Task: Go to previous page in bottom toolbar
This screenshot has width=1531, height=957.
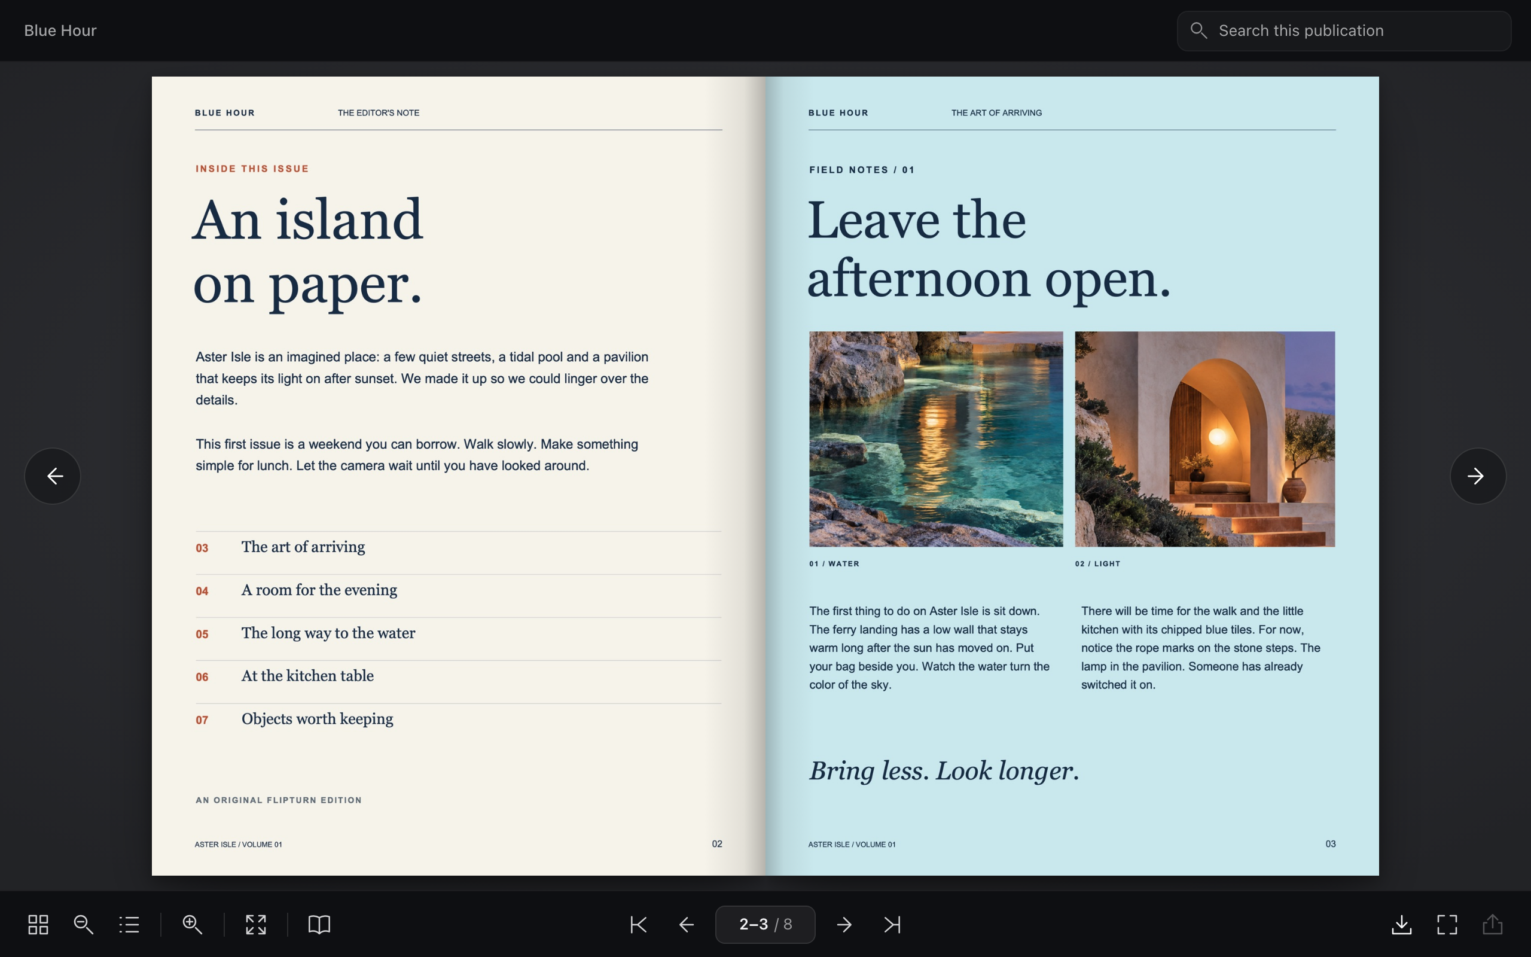Action: pos(687,924)
